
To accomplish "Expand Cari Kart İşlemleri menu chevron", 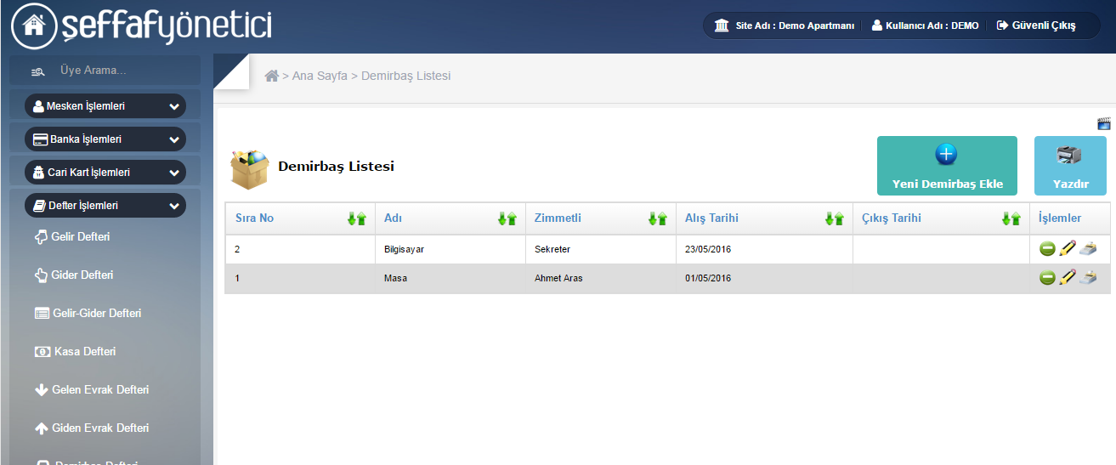I will pyautogui.click(x=174, y=173).
